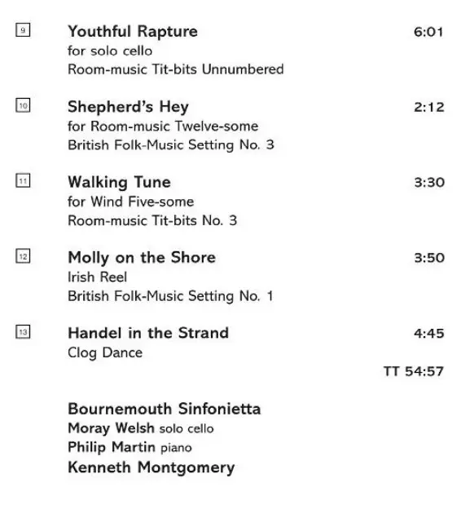Image resolution: width=461 pixels, height=514 pixels.
Task: Click the 3:30 track duration
Action: tap(429, 182)
